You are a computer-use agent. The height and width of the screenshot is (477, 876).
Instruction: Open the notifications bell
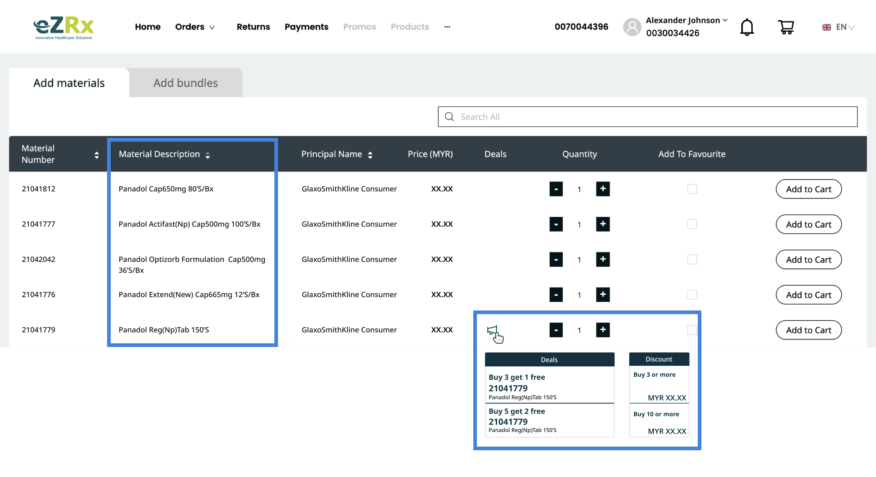(x=747, y=27)
